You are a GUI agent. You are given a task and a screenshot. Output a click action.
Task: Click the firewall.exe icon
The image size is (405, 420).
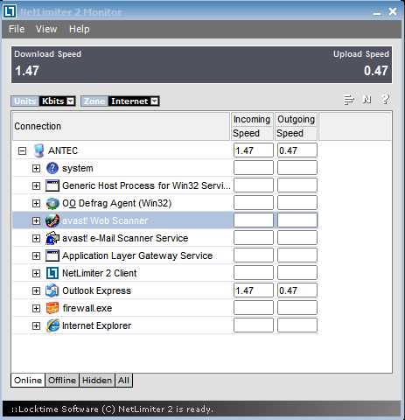[x=52, y=308]
